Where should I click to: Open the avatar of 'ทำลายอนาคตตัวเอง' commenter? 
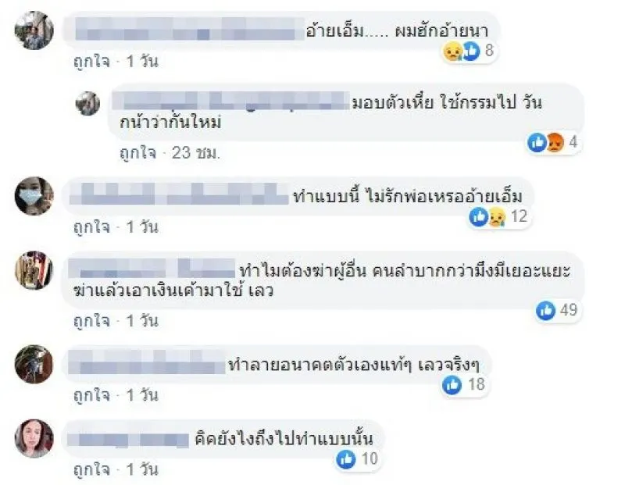click(x=34, y=364)
